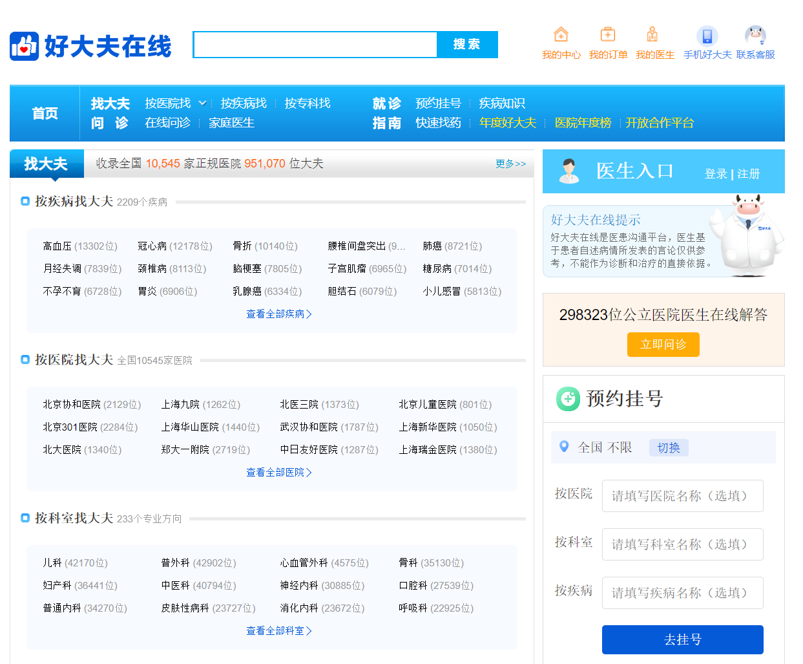Click the 好大夫在线 logo

[90, 47]
